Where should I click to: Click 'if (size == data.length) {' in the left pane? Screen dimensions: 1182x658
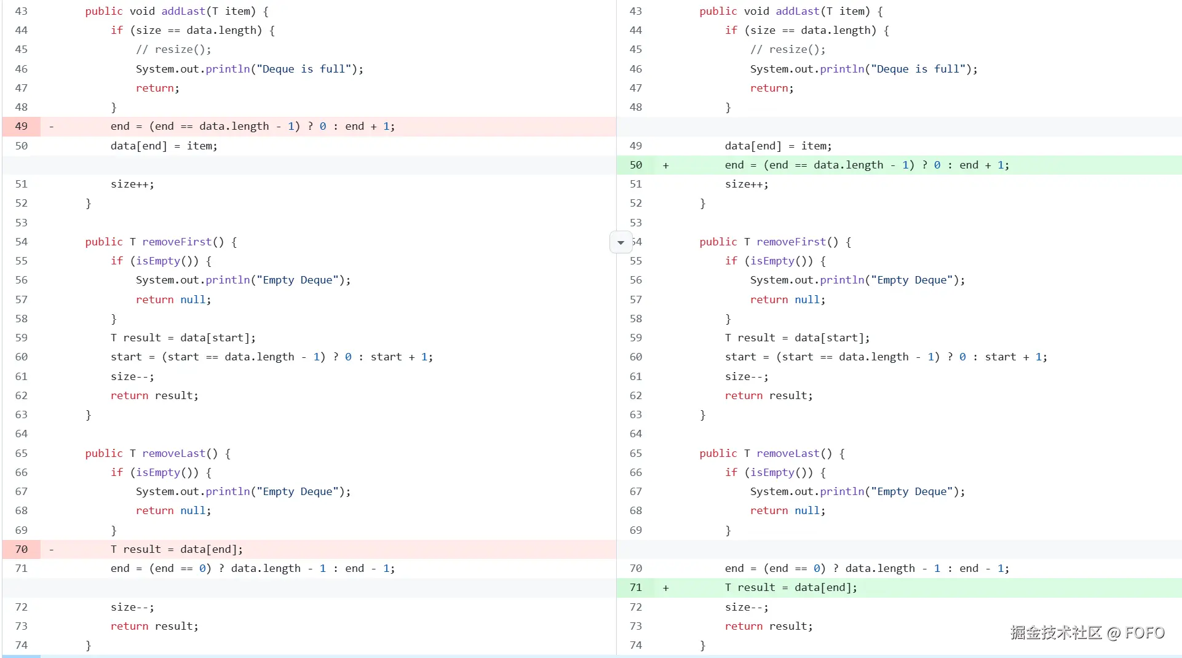click(193, 31)
